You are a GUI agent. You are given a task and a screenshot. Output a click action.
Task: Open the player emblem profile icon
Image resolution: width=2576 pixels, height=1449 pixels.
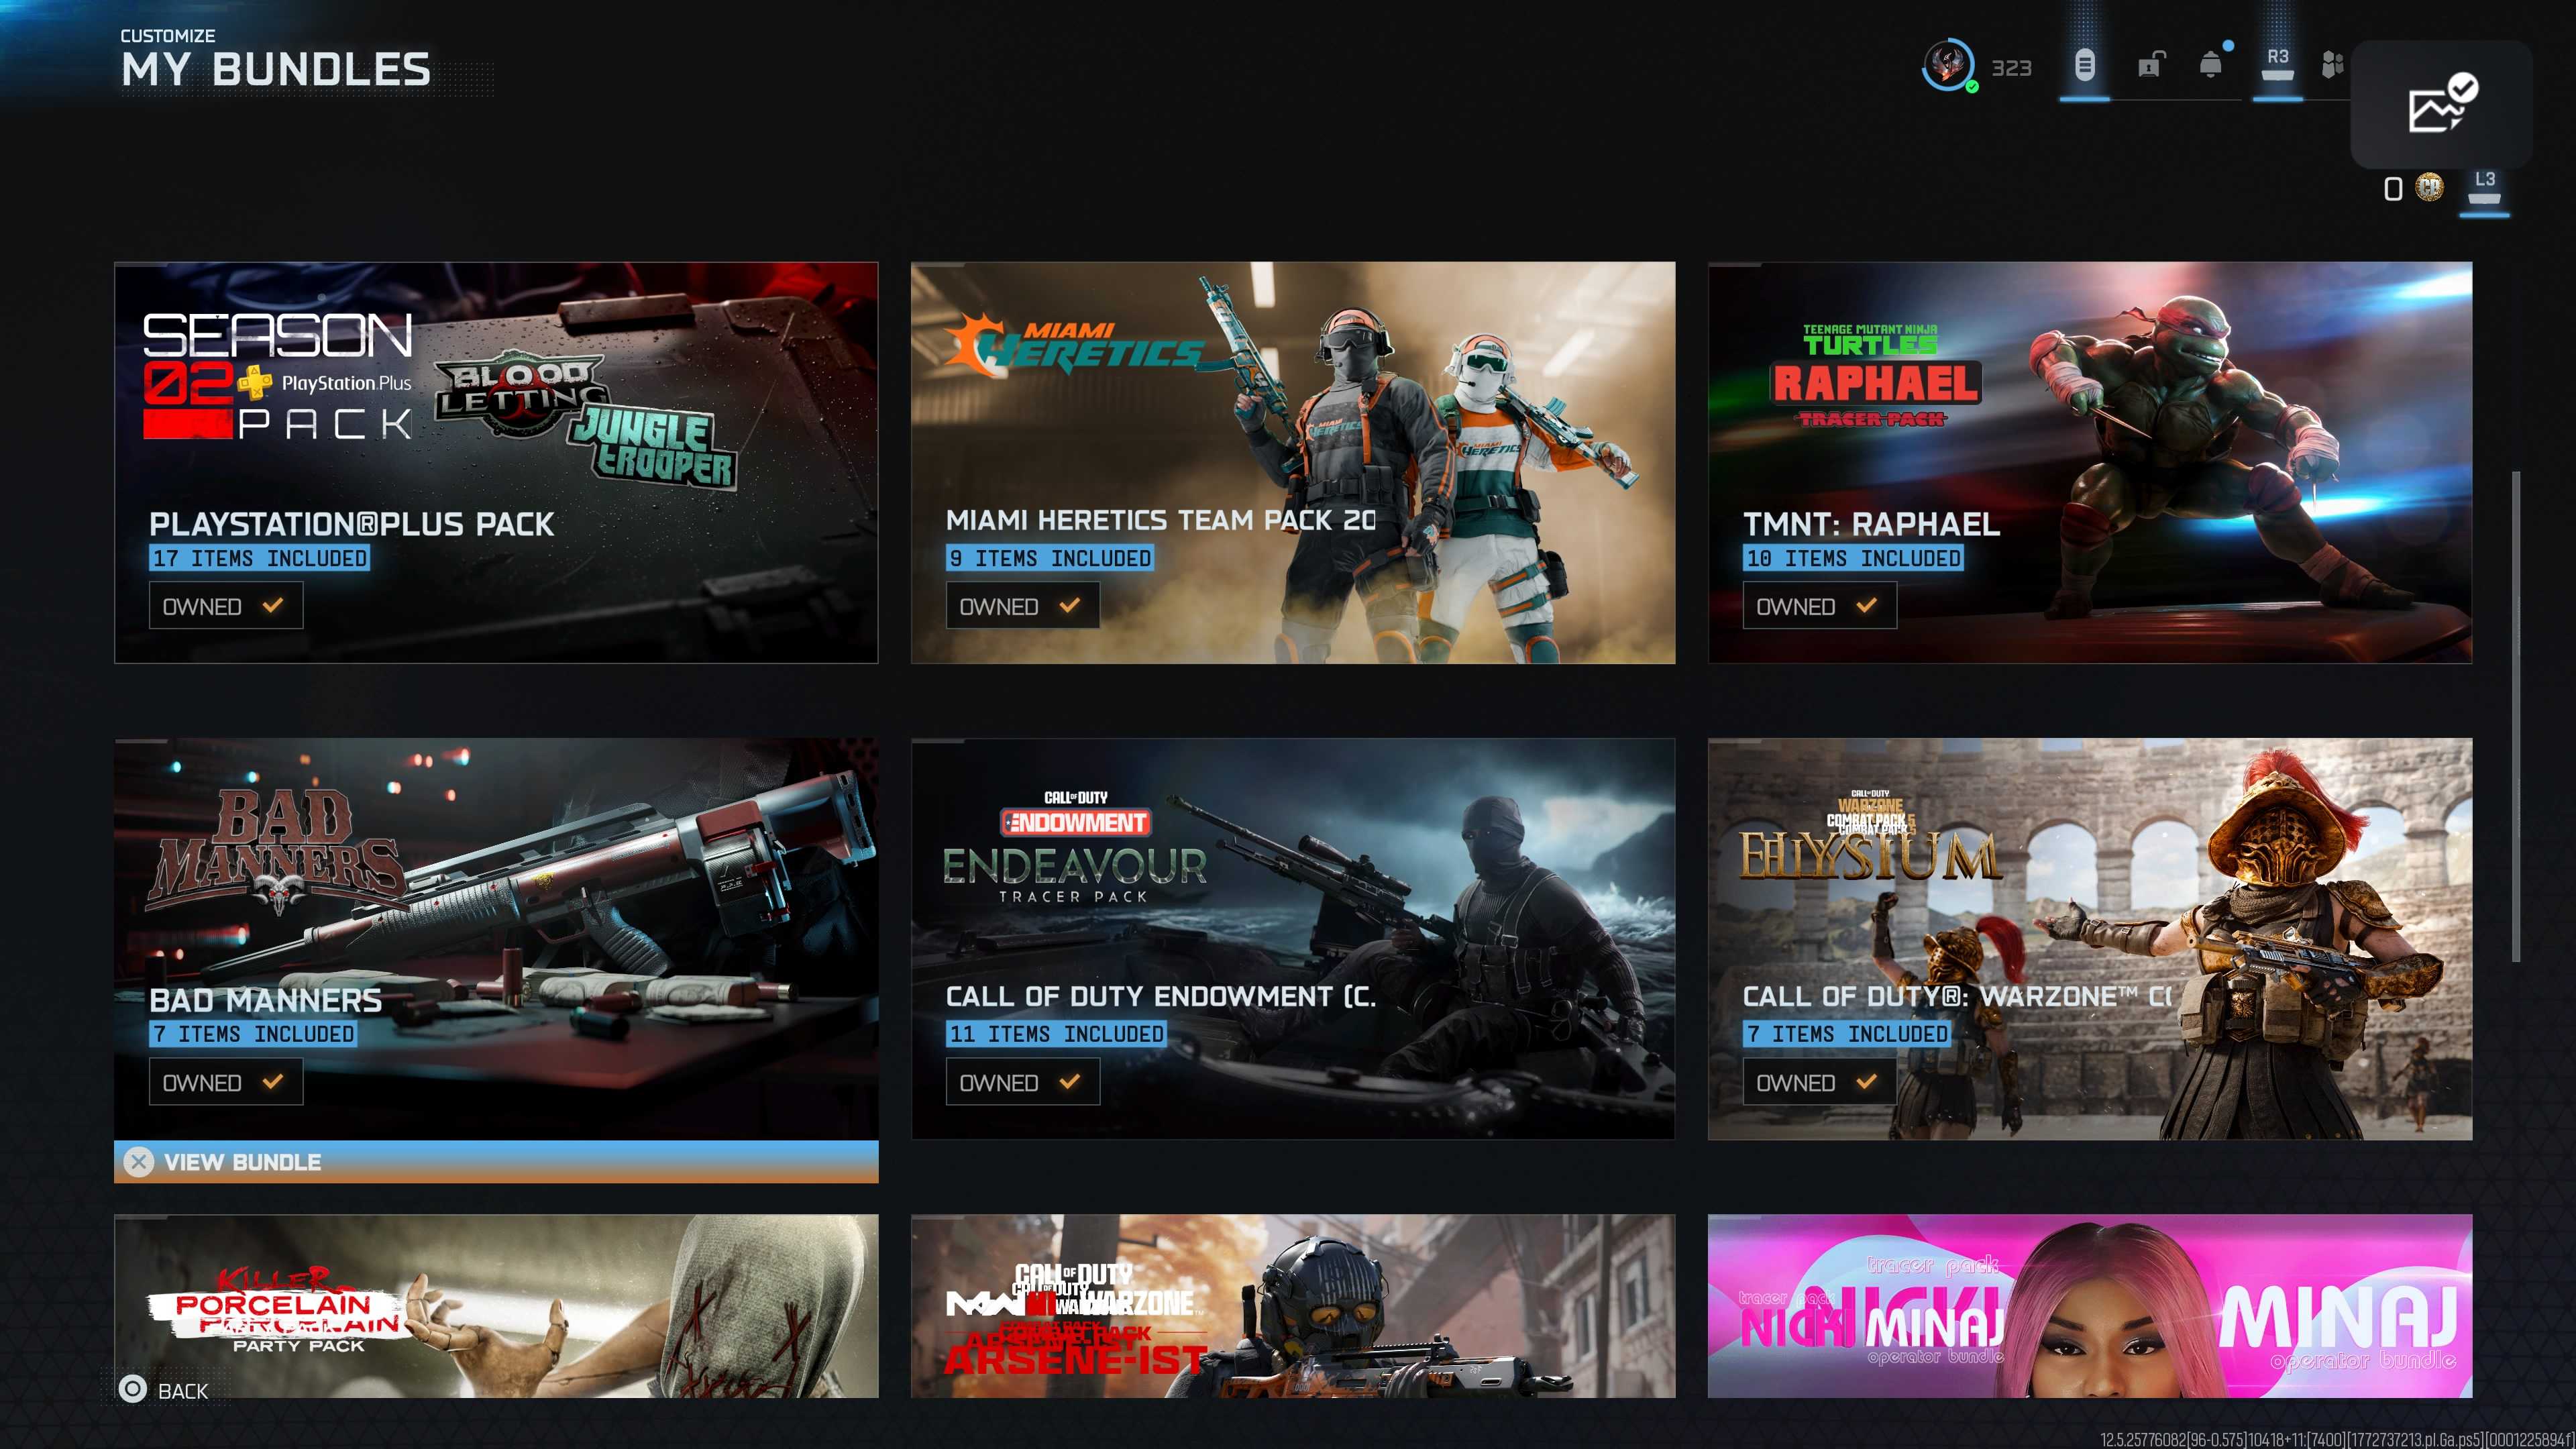click(x=1948, y=66)
